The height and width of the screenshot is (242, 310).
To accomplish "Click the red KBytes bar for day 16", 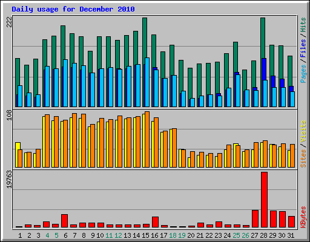I will (x=155, y=222).
